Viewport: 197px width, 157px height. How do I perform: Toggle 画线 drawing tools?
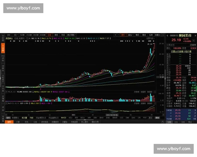pyautogui.click(x=144, y=35)
